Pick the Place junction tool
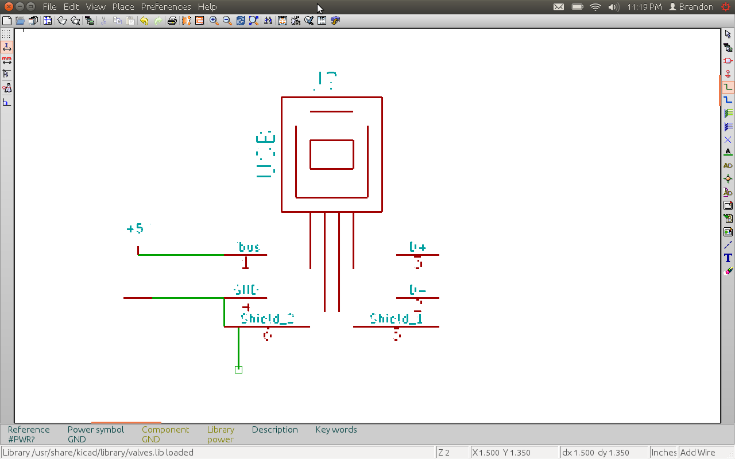This screenshot has height=459, width=735. [728, 178]
